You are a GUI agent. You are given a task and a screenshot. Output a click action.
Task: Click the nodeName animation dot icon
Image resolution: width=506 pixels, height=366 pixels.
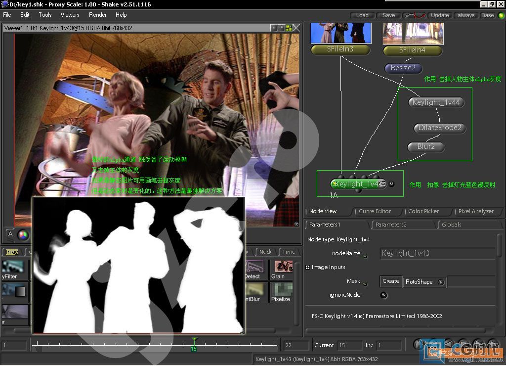pyautogui.click(x=365, y=257)
